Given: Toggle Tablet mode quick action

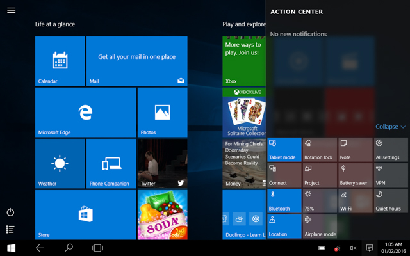Looking at the screenshot, I should (x=284, y=150).
